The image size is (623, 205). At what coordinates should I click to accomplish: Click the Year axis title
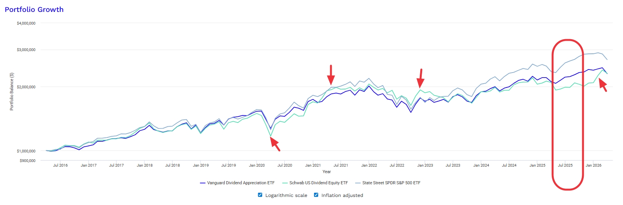coord(327,172)
